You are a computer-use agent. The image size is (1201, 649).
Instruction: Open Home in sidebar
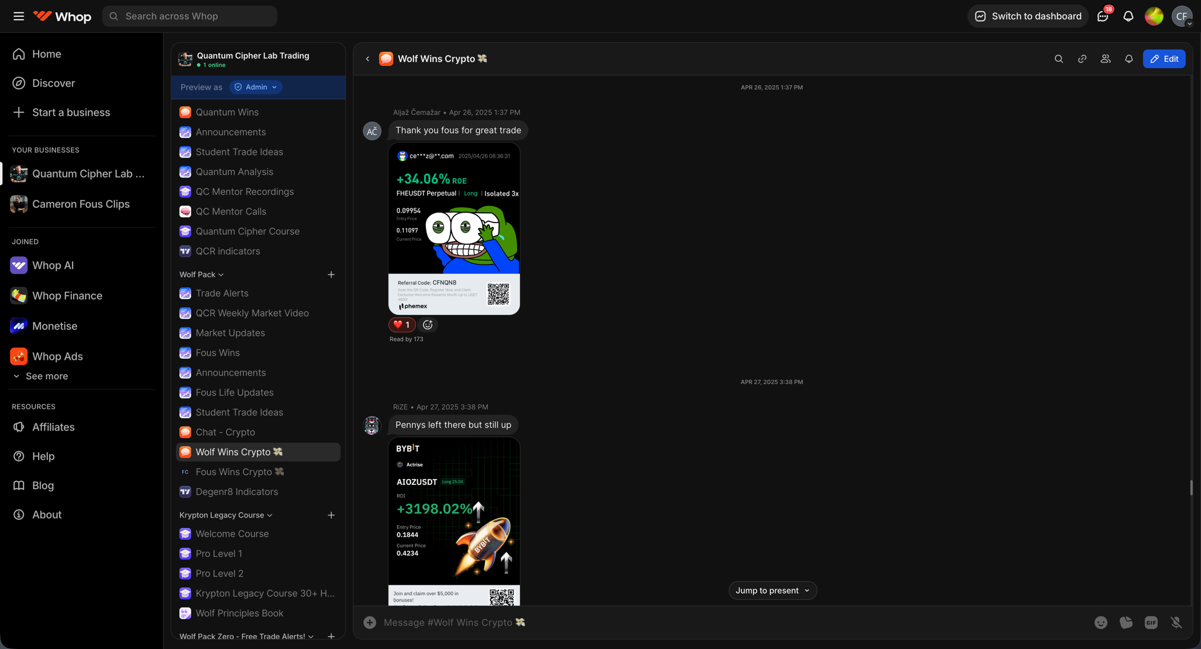pyautogui.click(x=82, y=54)
